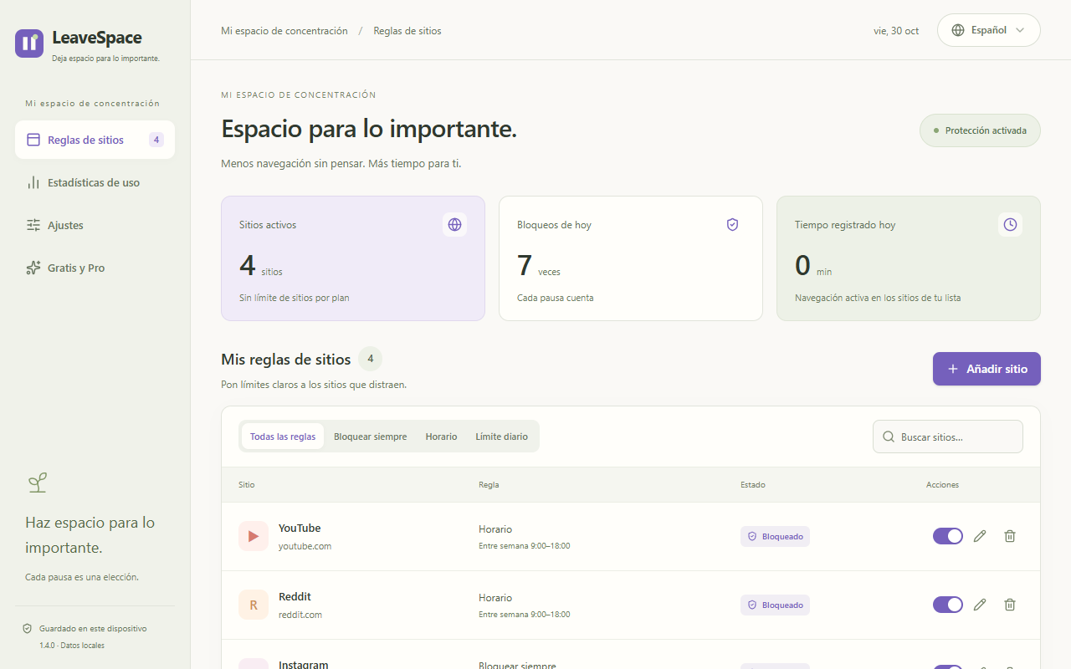Image resolution: width=1071 pixels, height=669 pixels.
Task: Open the Gratis y Pro page
Action: coord(95,268)
